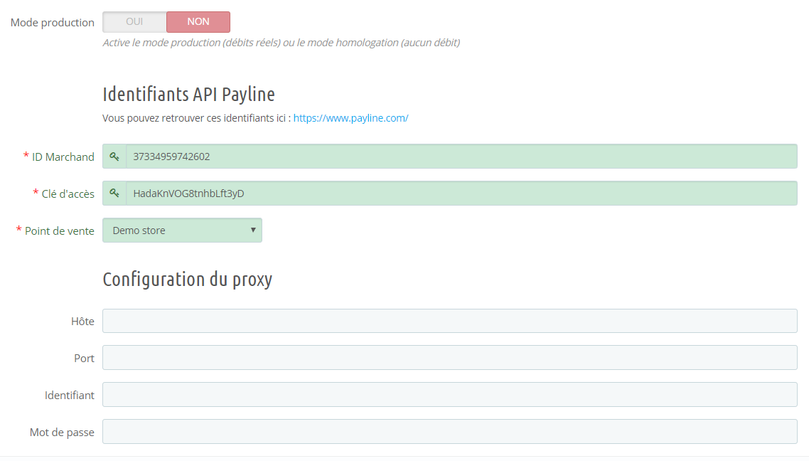Click into the Clé d'accès text field

coord(461,194)
